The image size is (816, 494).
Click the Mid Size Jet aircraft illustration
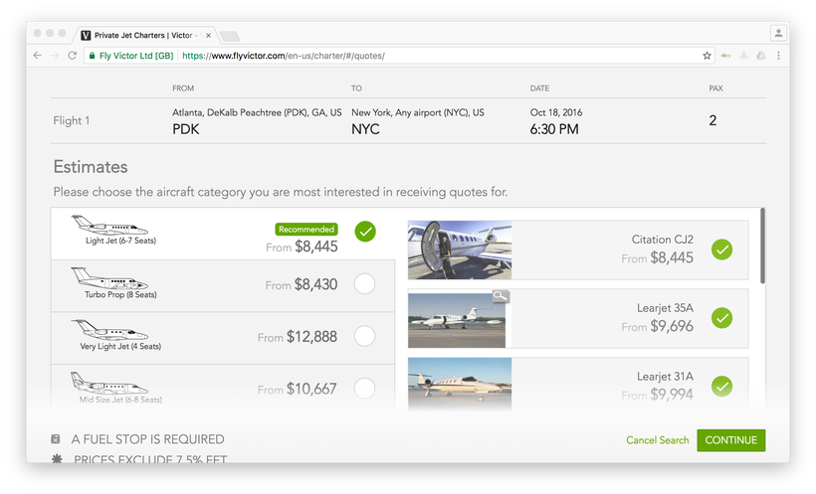(109, 383)
